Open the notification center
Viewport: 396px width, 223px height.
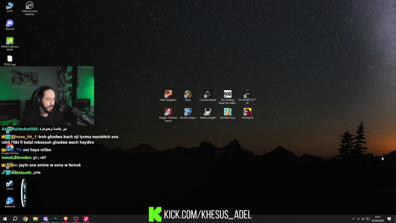point(389,219)
